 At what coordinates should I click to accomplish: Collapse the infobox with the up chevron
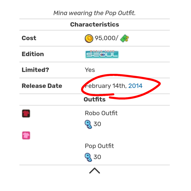(x=95, y=171)
